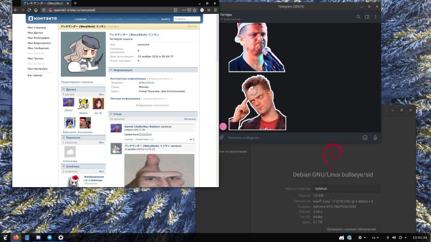Open Мои Сообщения in the sidebar

tap(38, 48)
